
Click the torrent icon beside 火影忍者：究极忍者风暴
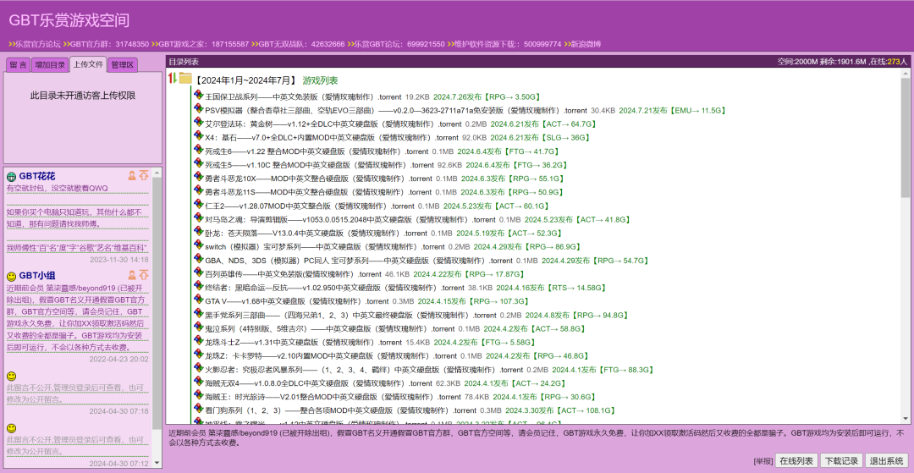pos(198,367)
